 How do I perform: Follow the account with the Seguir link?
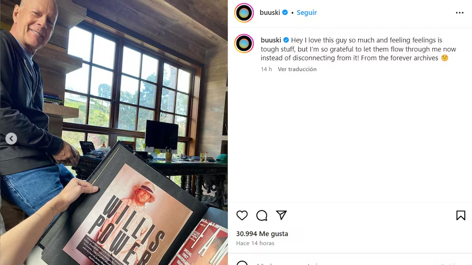click(306, 13)
